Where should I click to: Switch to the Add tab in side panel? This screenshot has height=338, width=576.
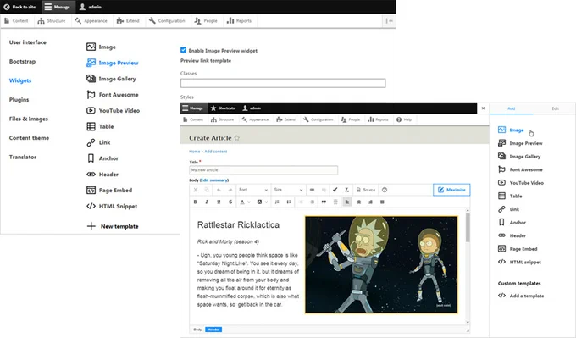click(x=512, y=108)
